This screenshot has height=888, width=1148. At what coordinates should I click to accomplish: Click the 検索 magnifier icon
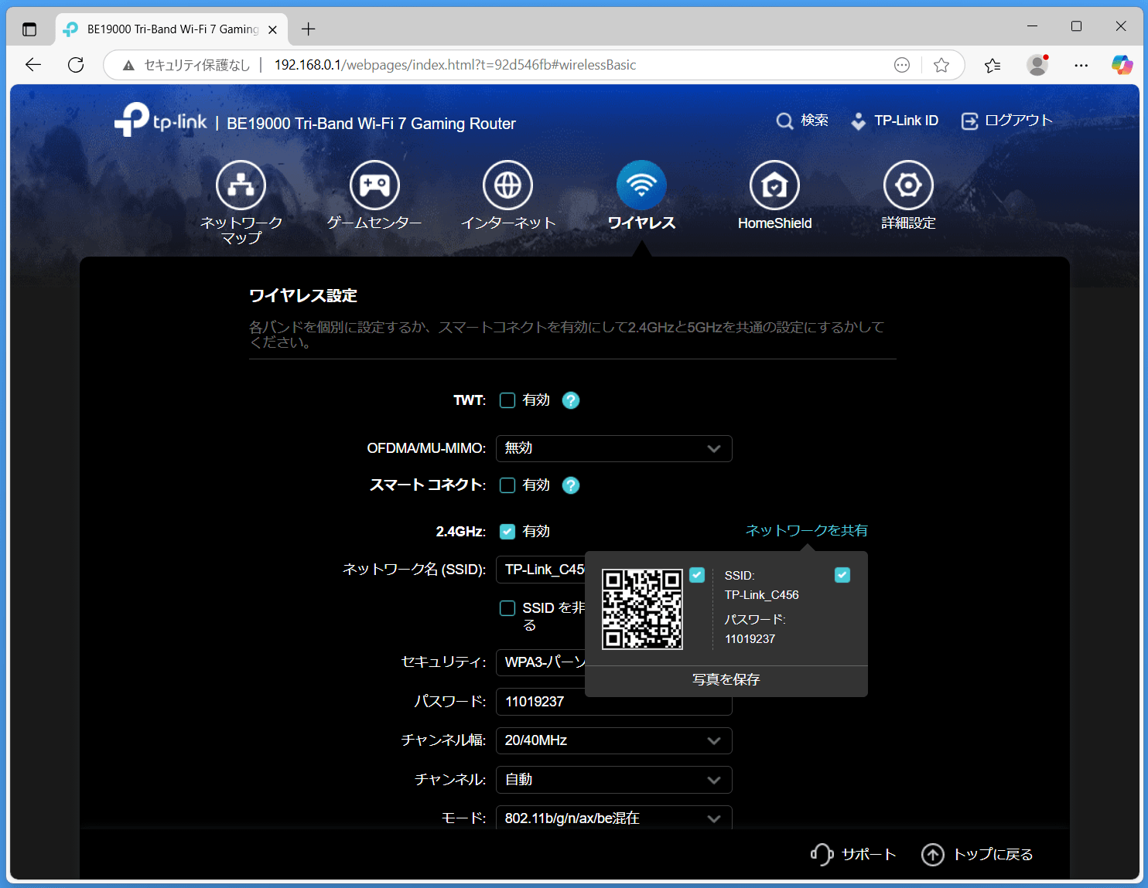tap(784, 121)
